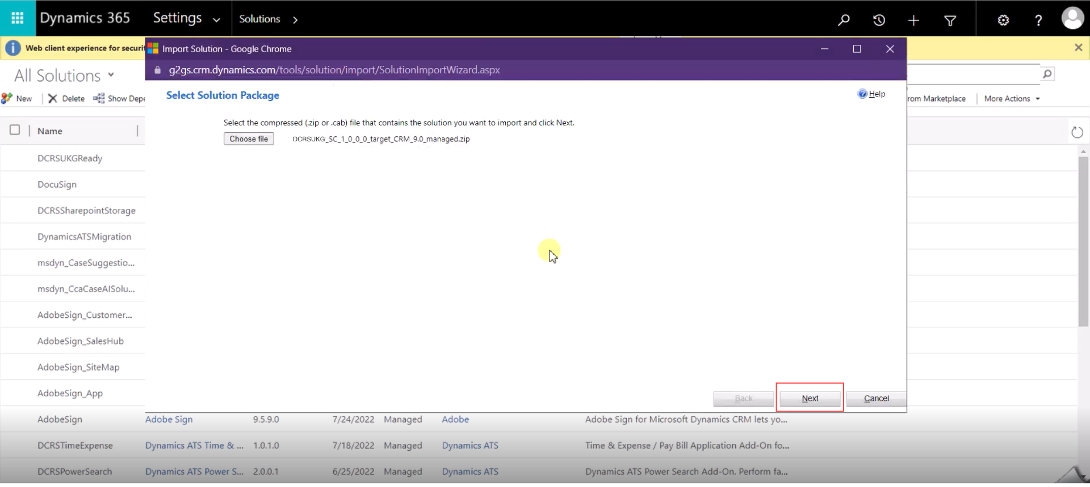The image size is (1090, 487).
Task: Select the AdobeSign_Customer... row
Action: point(73,314)
